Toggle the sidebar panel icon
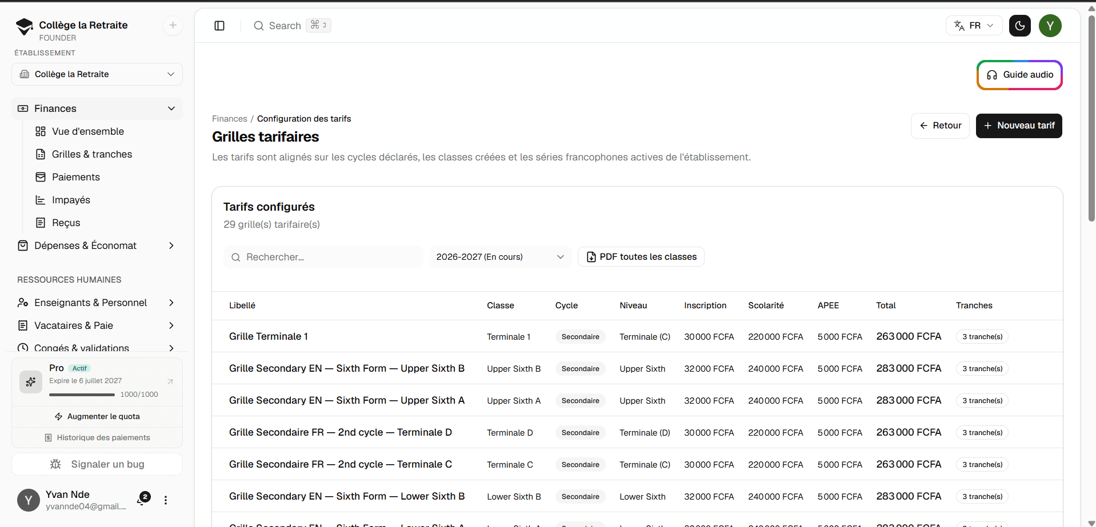1096x527 pixels. (x=219, y=26)
